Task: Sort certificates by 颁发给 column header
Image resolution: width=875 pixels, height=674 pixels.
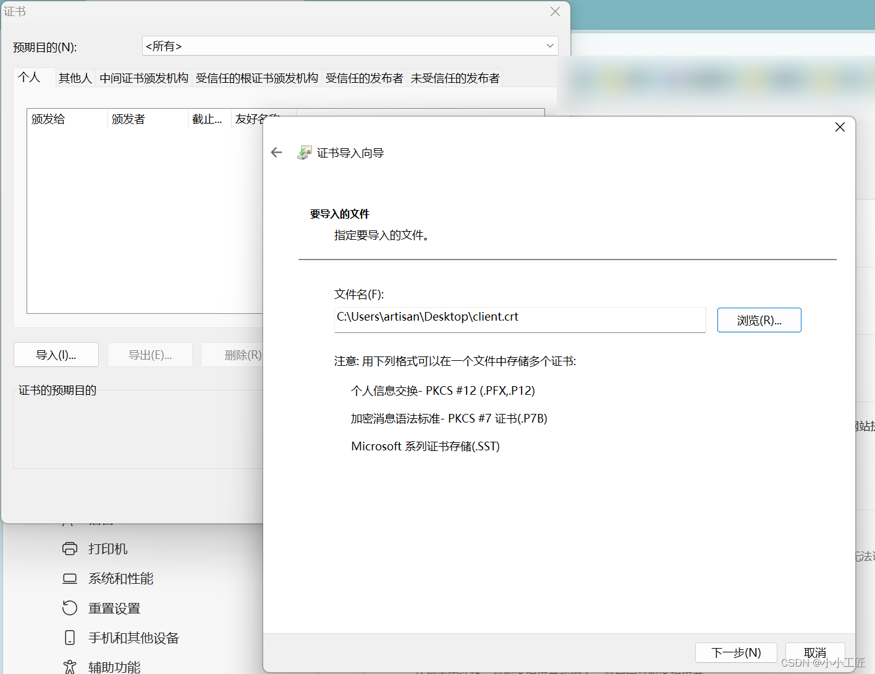Action: click(67, 119)
